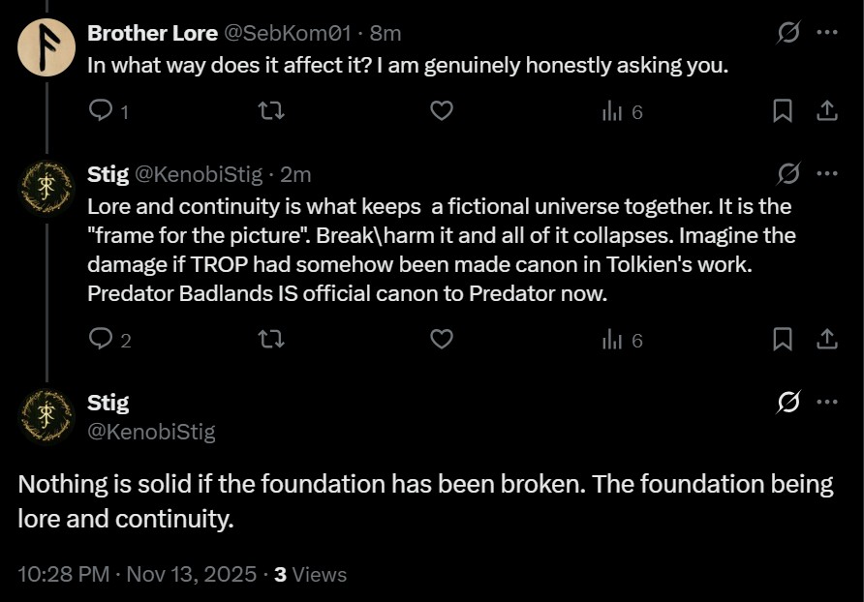Open more menu on Stig's 2m tweet

[827, 173]
